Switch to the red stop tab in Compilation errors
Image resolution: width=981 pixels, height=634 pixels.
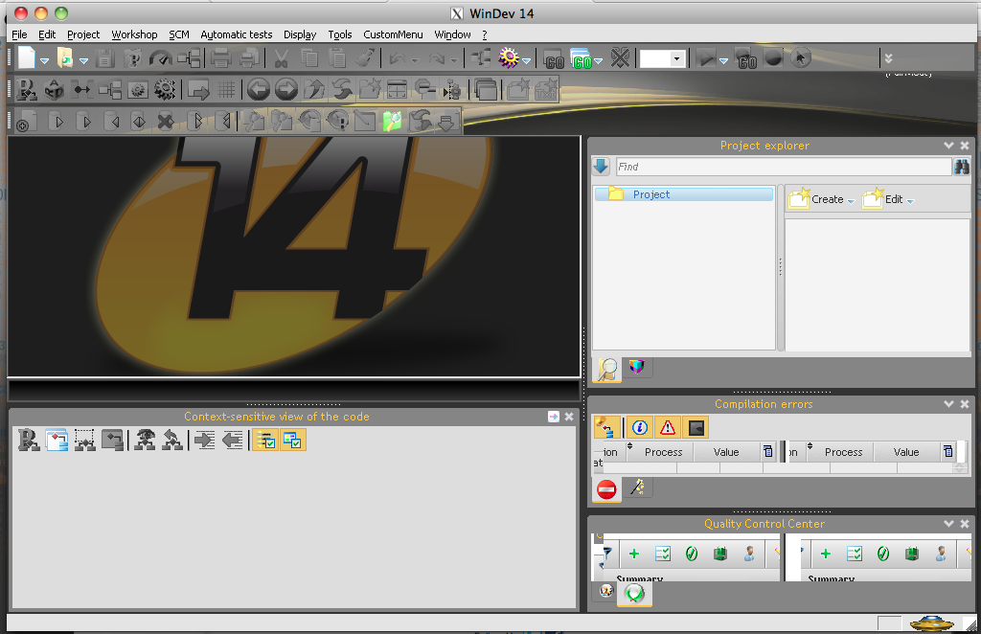pos(606,489)
